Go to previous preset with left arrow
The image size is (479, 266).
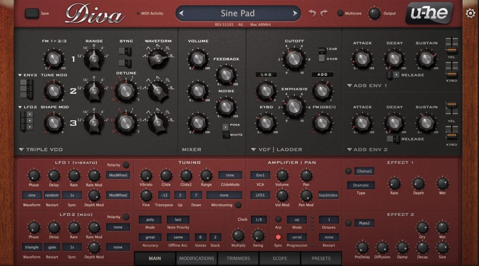click(x=181, y=13)
